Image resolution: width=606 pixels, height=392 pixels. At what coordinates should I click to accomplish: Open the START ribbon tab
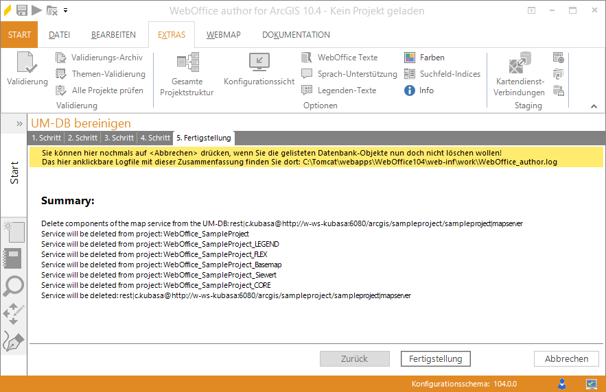(19, 35)
